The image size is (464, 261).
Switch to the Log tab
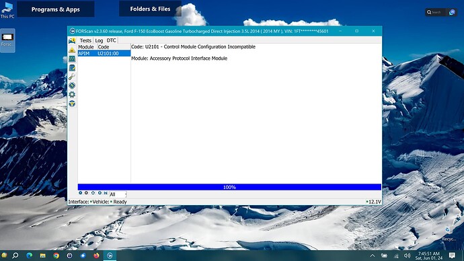(x=99, y=40)
